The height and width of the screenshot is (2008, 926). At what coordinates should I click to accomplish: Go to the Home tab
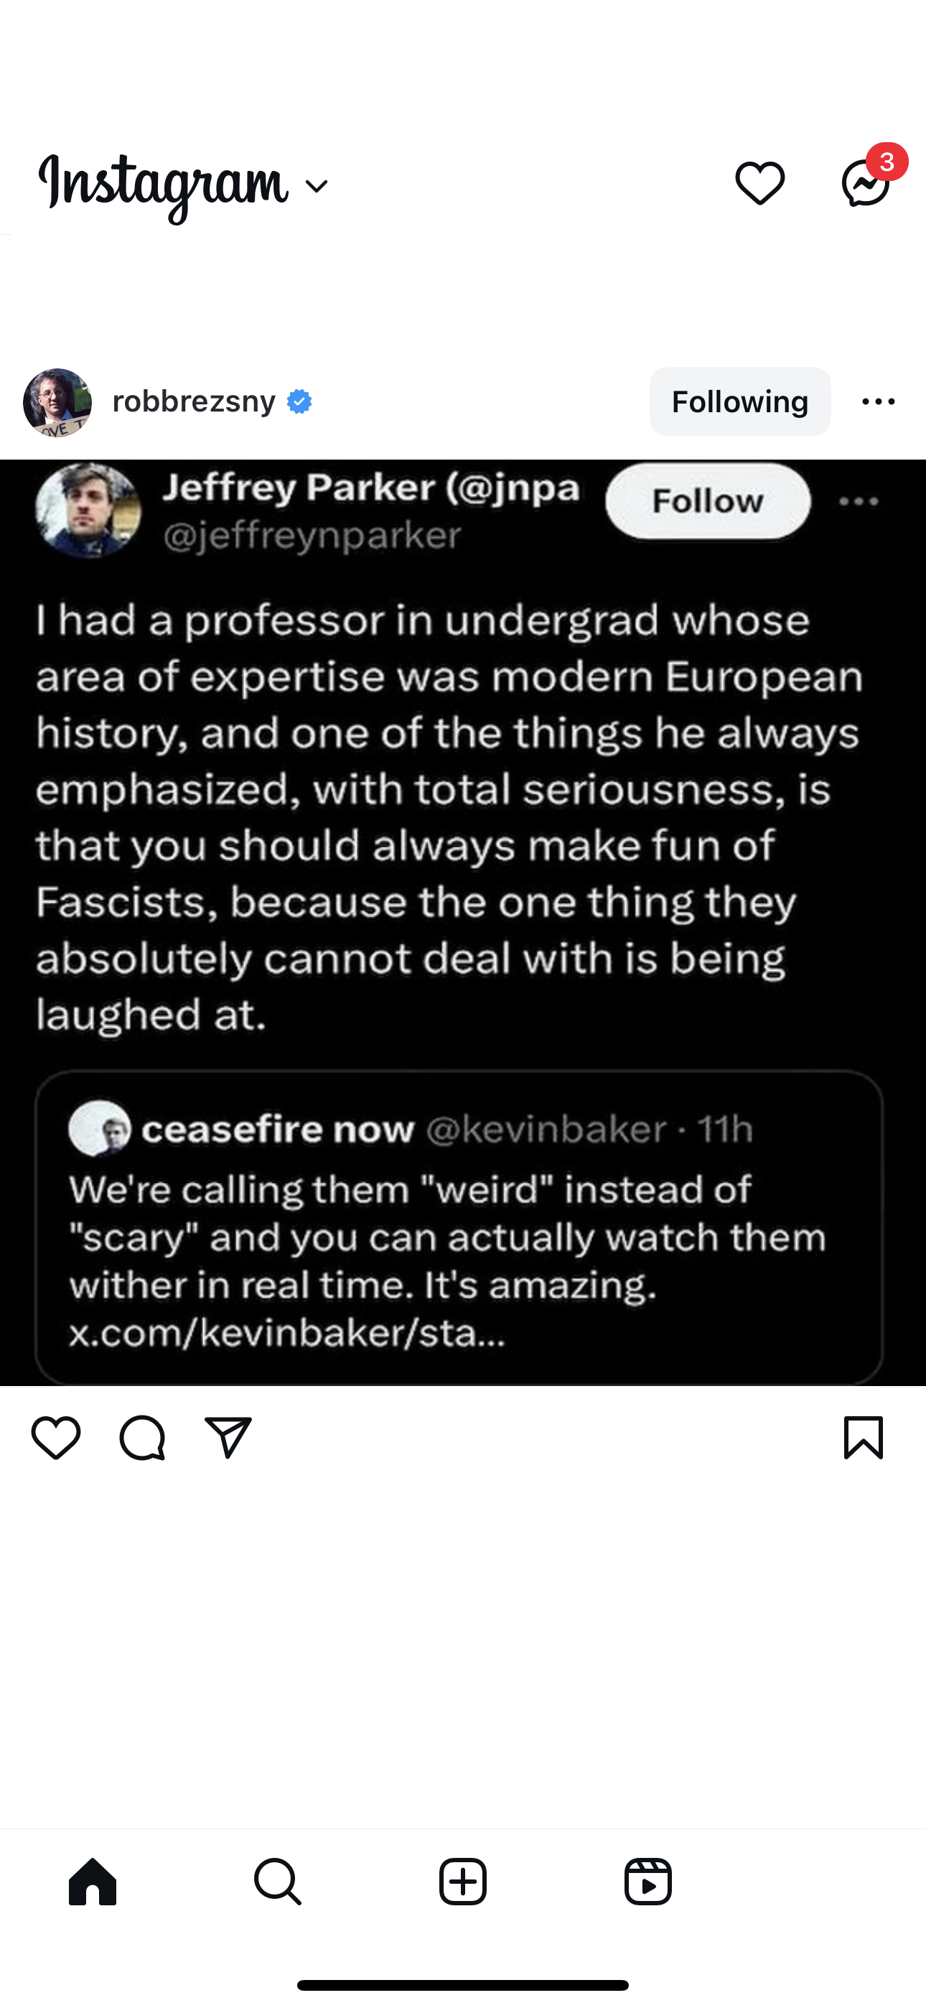click(x=93, y=1882)
